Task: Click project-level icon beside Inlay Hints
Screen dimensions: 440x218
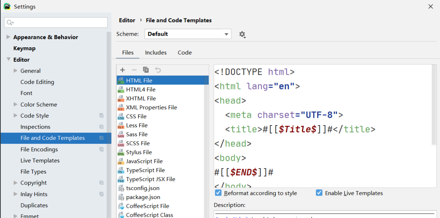Action: point(101,194)
